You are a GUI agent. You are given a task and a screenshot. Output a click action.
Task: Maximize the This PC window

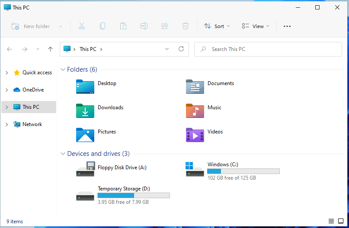click(317, 7)
